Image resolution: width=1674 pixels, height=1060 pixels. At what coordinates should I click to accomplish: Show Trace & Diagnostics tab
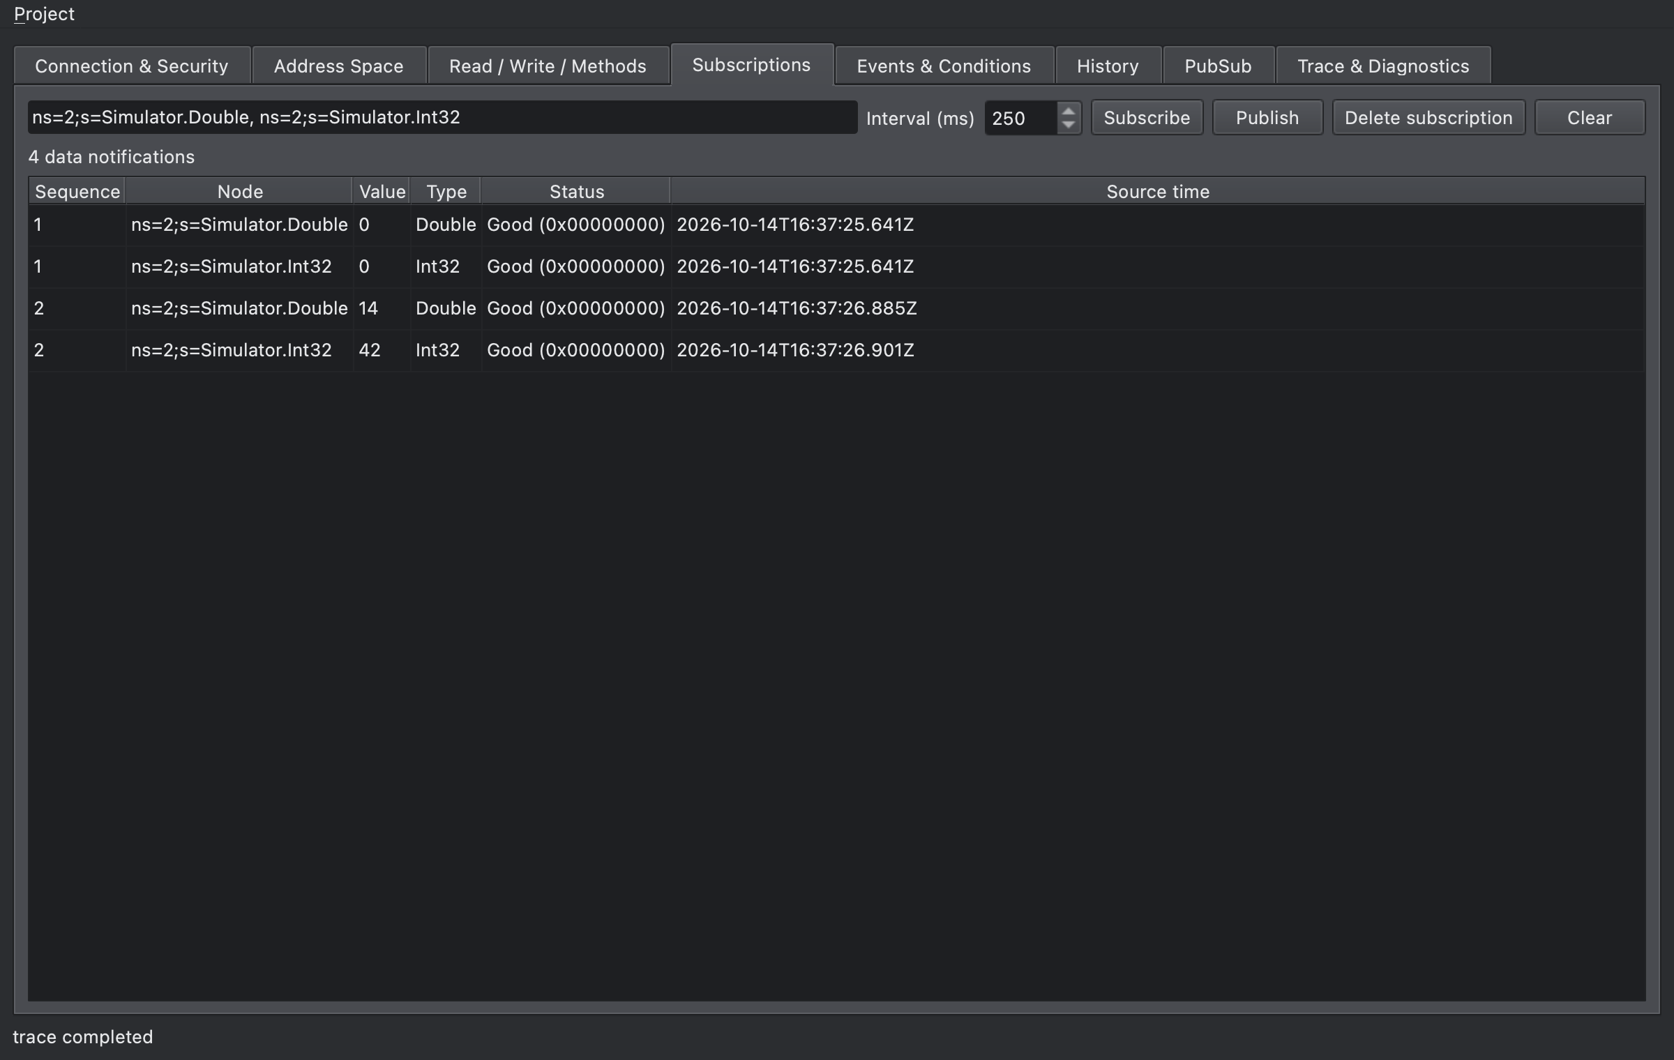pyautogui.click(x=1383, y=66)
